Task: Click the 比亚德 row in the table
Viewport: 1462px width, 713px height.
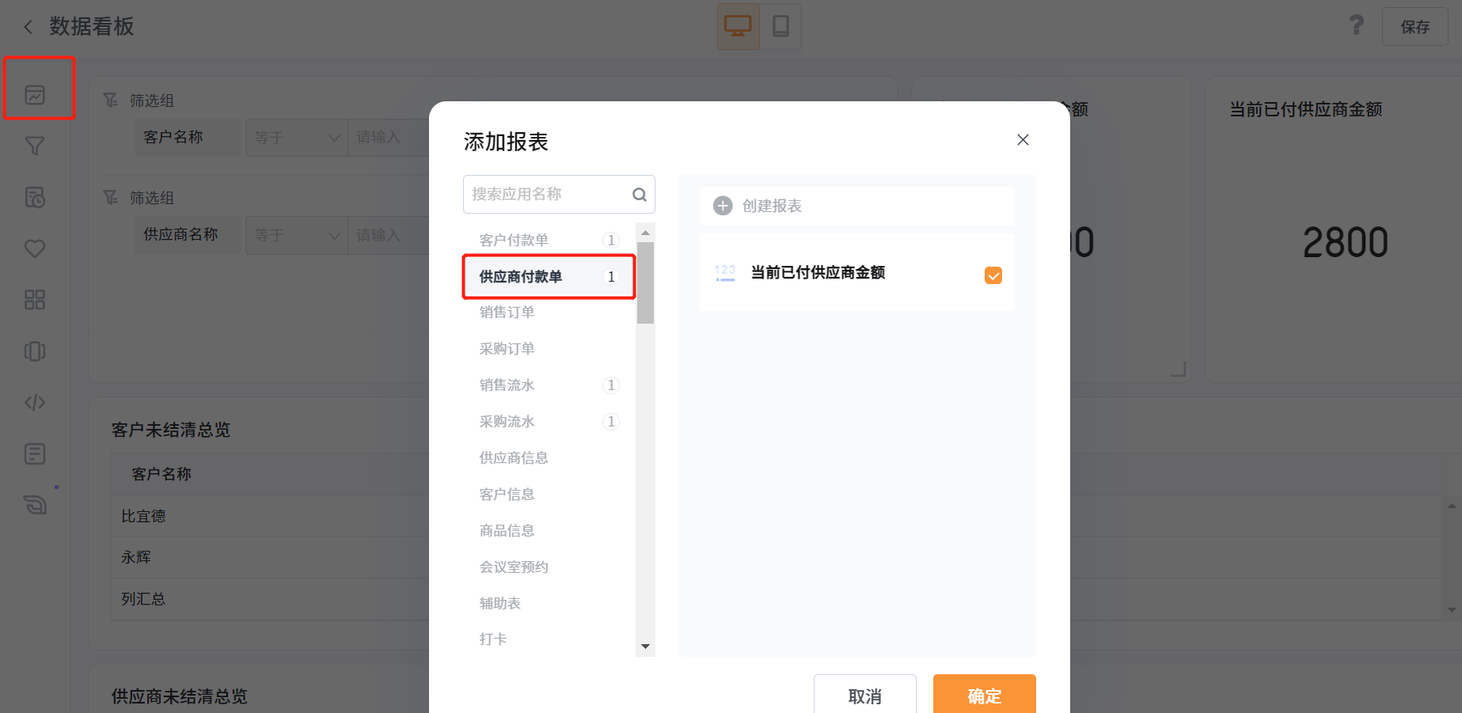Action: (x=270, y=516)
